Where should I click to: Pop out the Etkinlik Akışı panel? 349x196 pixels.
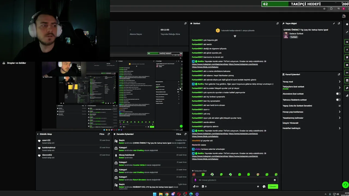coord(109,134)
